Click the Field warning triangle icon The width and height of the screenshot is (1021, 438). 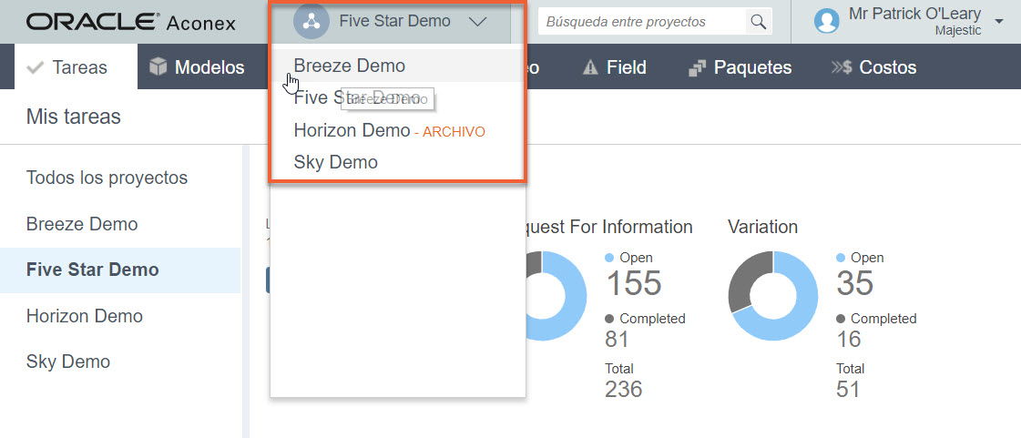point(590,67)
